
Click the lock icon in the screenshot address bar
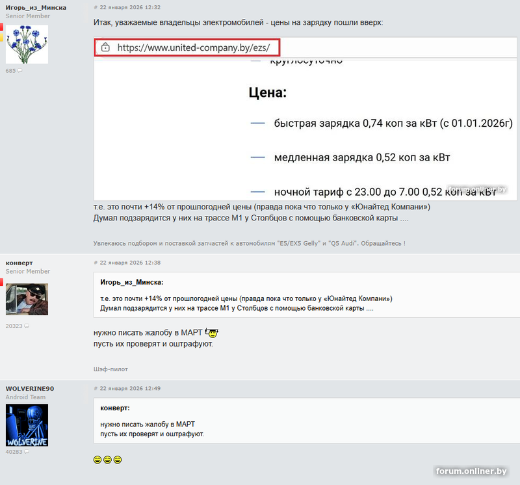point(105,47)
